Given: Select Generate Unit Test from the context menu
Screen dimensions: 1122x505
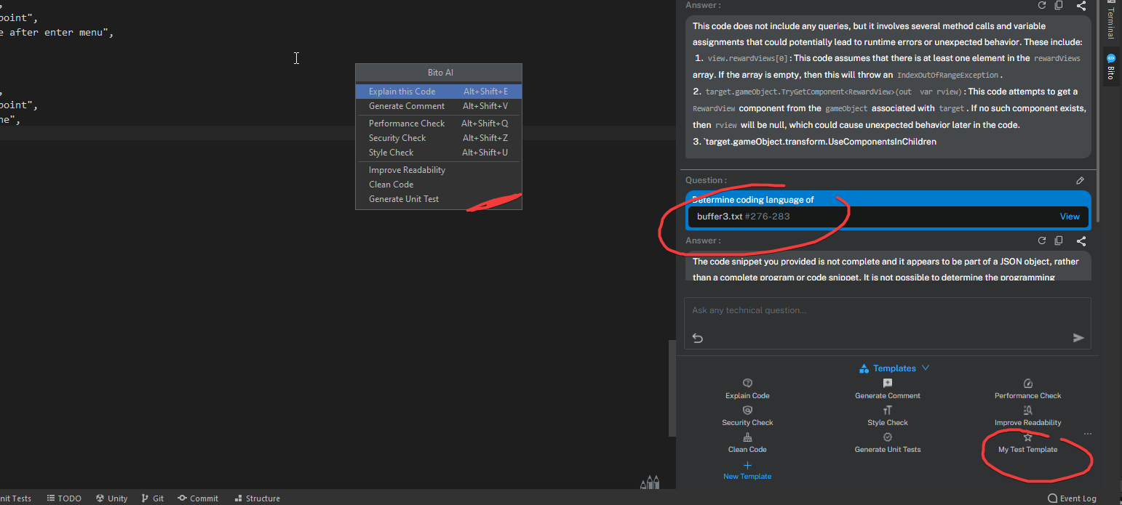Looking at the screenshot, I should [x=404, y=198].
